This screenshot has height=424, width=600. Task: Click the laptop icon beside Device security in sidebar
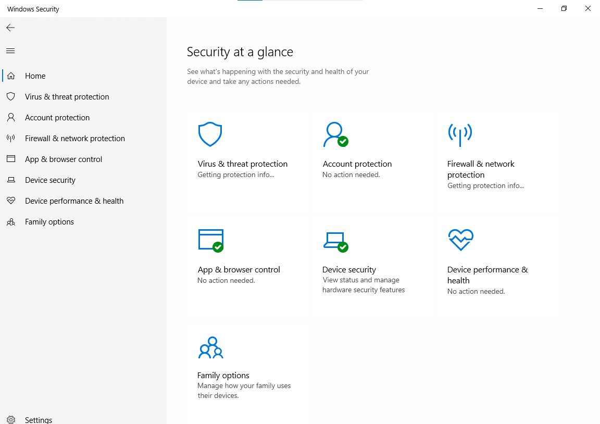(x=11, y=180)
